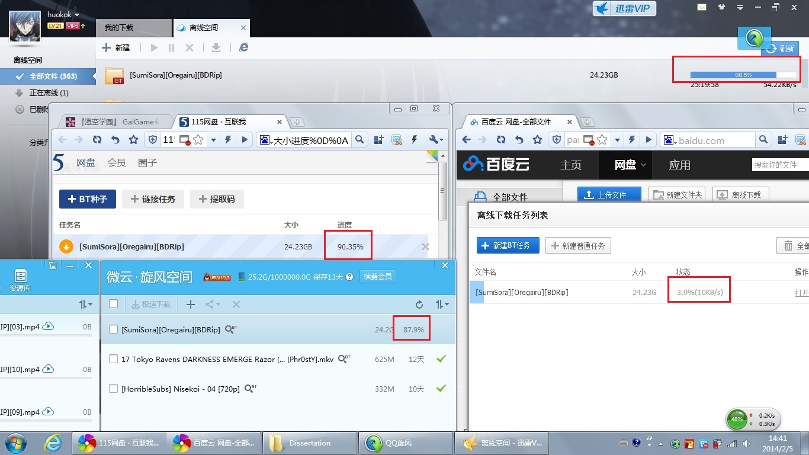Click BT search icon beside Tokyo Ravens file
Image resolution: width=809 pixels, height=455 pixels.
(x=343, y=358)
